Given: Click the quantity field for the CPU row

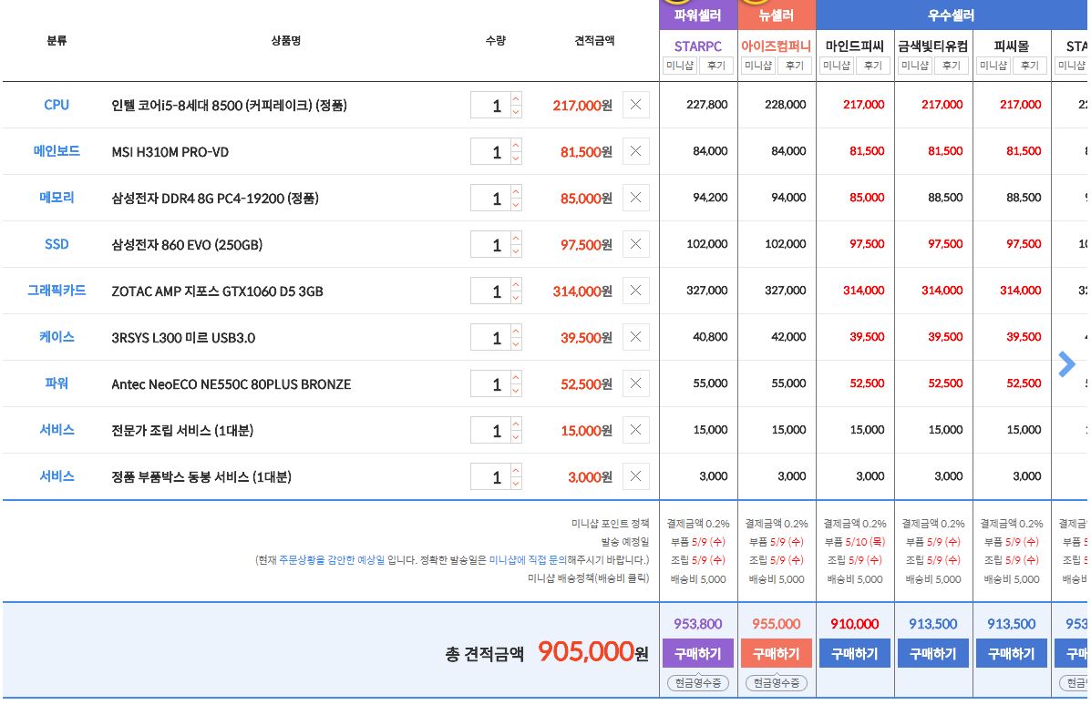Looking at the screenshot, I should pyautogui.click(x=490, y=105).
